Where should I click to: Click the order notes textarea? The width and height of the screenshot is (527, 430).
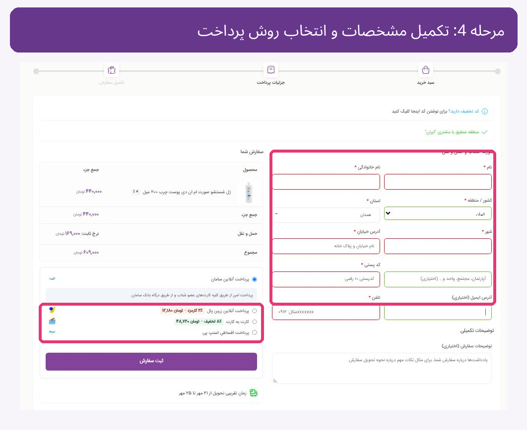point(382,368)
